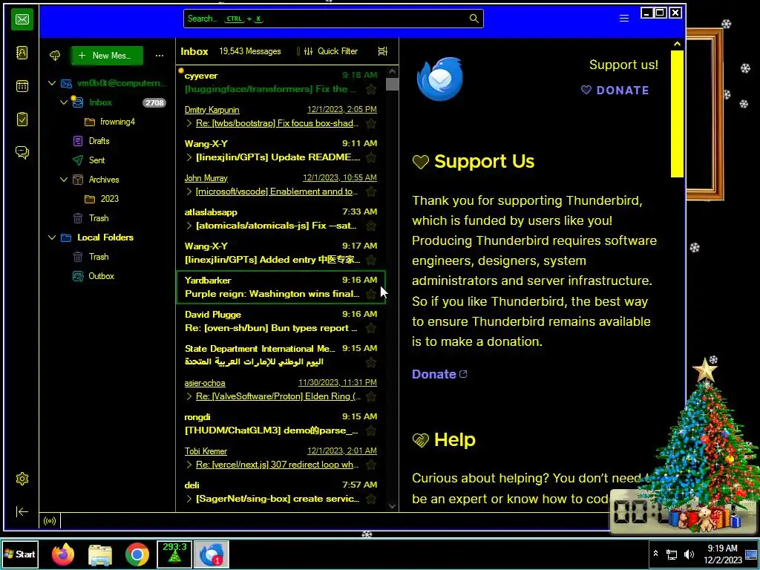The height and width of the screenshot is (570, 760).
Task: Expand the deli sing-box thread
Action: 189,499
